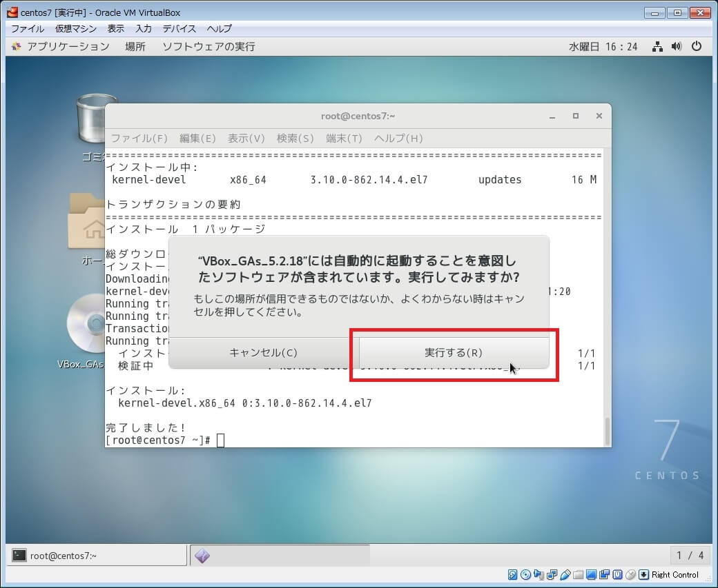This screenshot has width=718, height=588.
Task: Open the 水曜日 16:24 clock dropdown
Action: click(603, 46)
